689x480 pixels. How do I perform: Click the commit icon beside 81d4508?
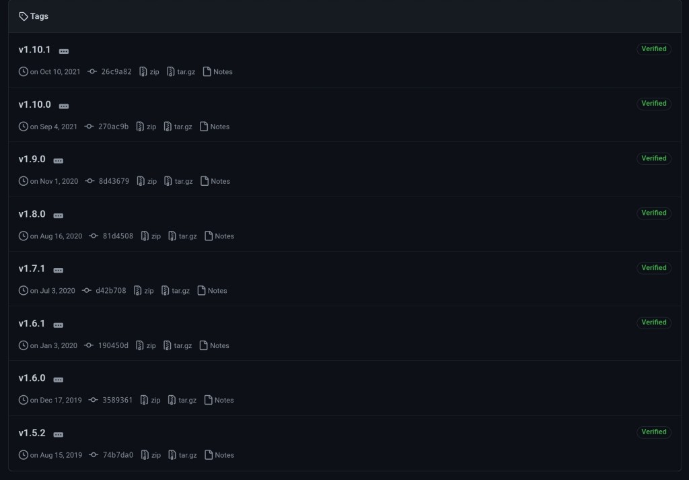(x=93, y=236)
